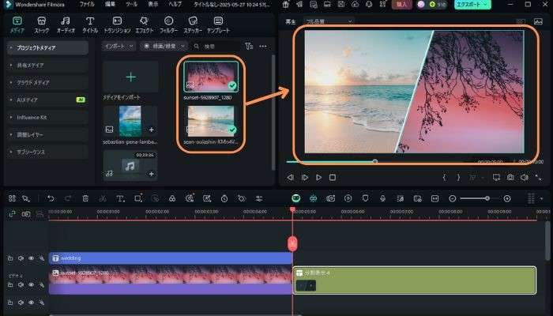The image size is (553, 316).
Task: Click the voiceover microphone icon
Action: [x=382, y=198]
